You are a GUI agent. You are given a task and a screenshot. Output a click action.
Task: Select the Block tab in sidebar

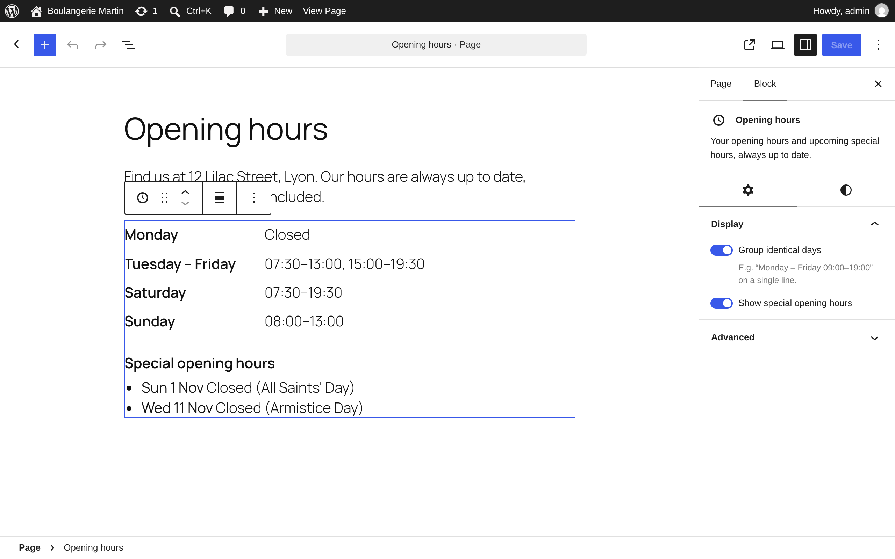(765, 84)
